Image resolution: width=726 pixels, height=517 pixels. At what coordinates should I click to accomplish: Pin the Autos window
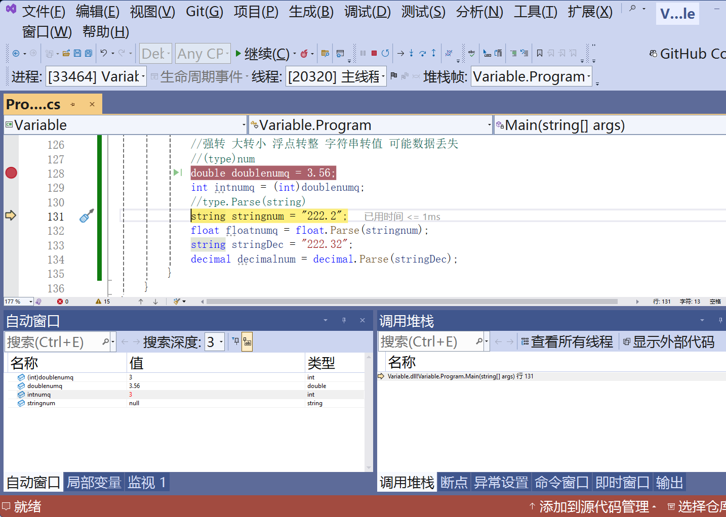(344, 320)
